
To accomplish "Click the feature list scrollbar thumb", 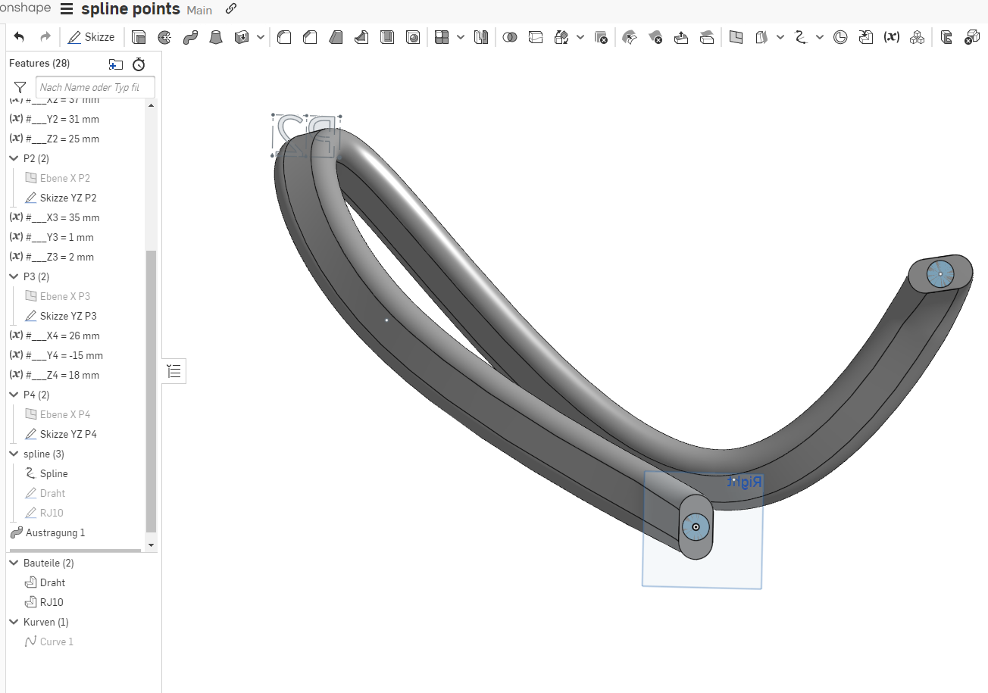I will click(151, 391).
